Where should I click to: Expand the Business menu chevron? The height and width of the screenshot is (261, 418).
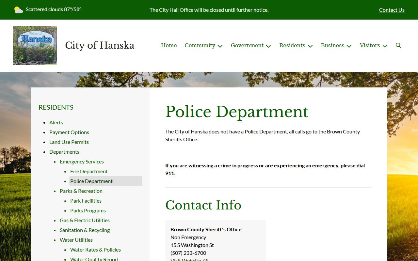coord(349,46)
